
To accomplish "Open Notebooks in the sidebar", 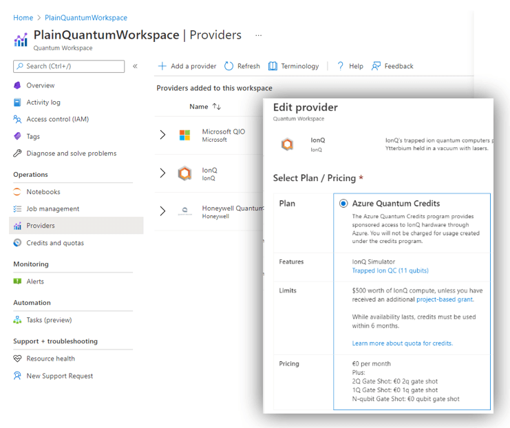I will [43, 191].
